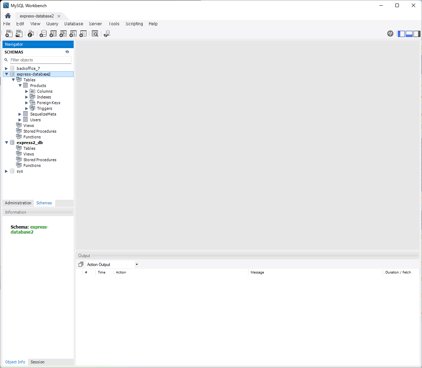
Task: Click the backoffice_7 database icon
Action: click(x=12, y=68)
